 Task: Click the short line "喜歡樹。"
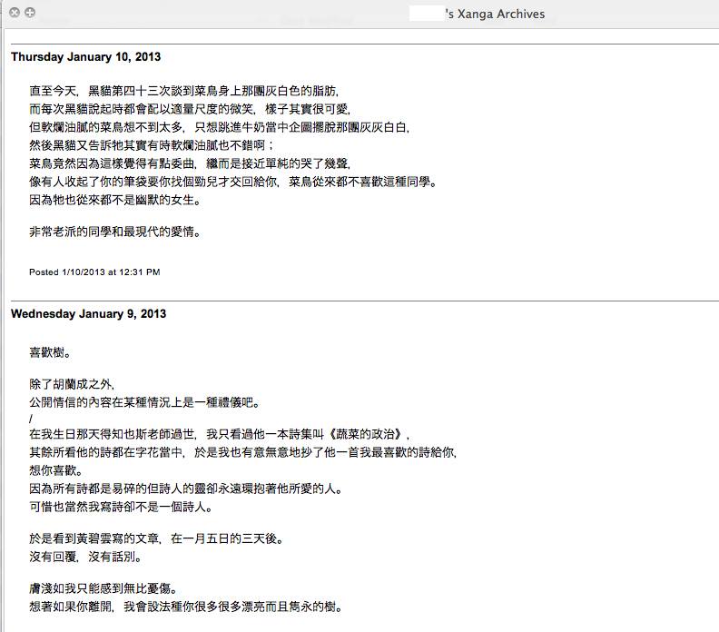click(50, 351)
